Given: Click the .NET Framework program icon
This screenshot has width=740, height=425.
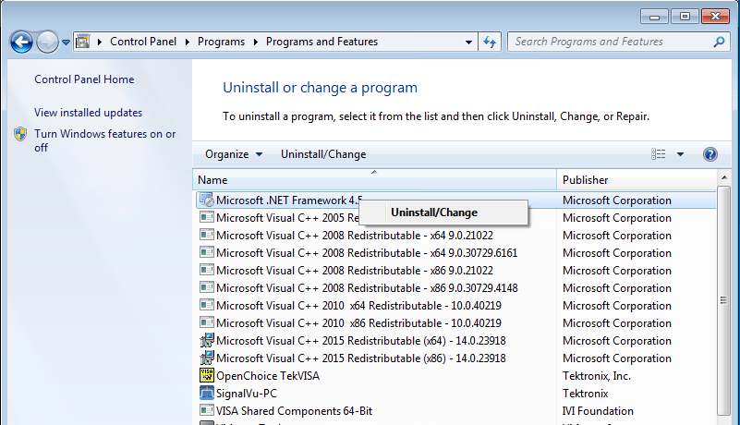Looking at the screenshot, I should (x=206, y=200).
